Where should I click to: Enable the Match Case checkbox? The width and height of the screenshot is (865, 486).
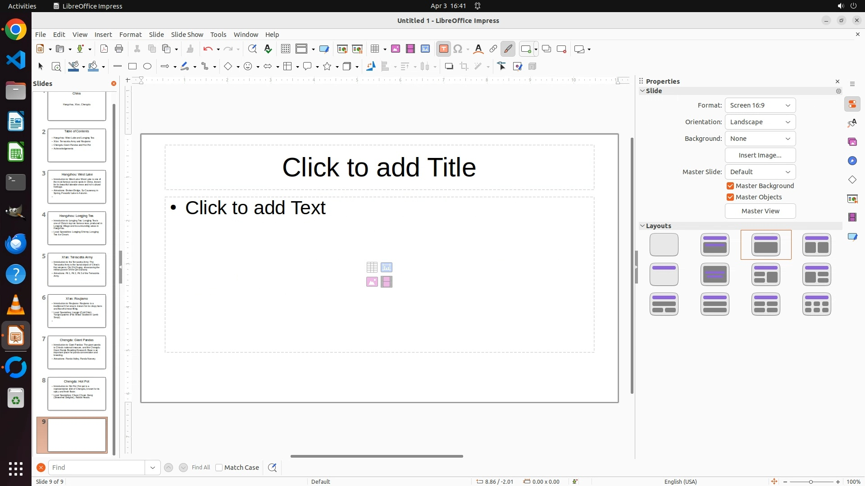219,468
